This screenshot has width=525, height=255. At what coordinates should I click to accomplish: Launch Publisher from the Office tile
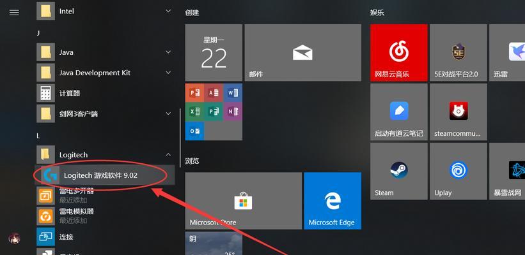pos(214,112)
